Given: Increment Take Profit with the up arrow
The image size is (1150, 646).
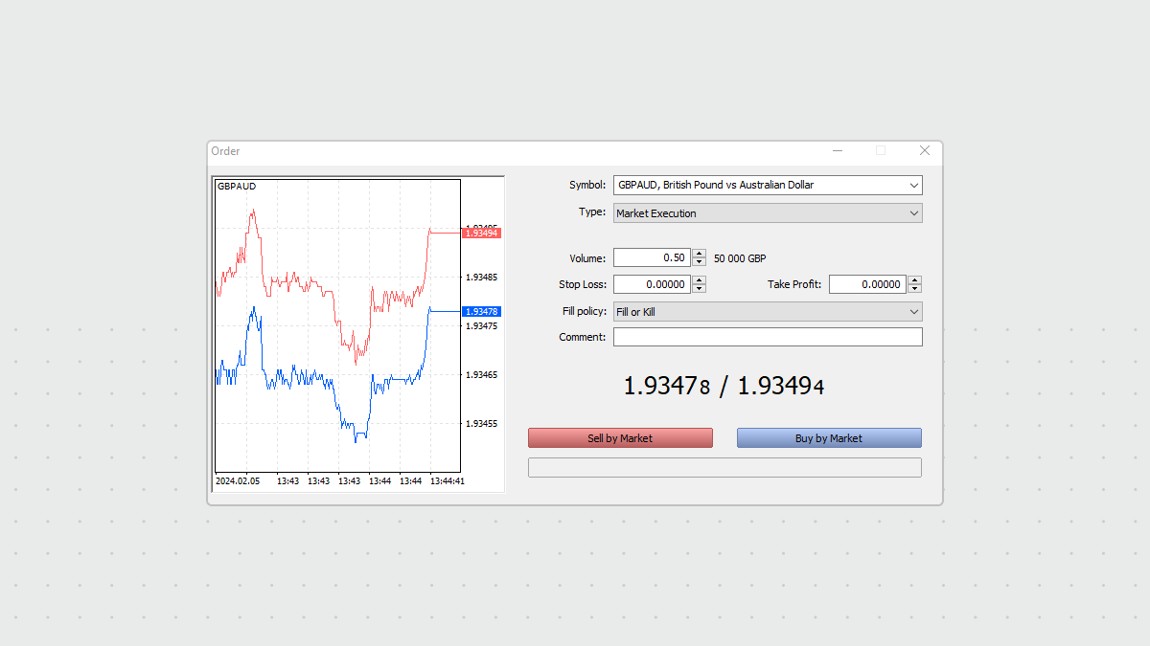Looking at the screenshot, I should tap(915, 280).
